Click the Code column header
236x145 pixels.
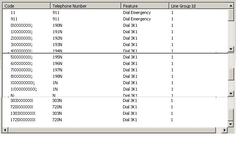(26, 6)
